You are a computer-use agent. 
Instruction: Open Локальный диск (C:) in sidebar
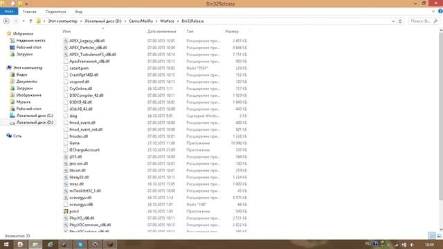(x=35, y=116)
